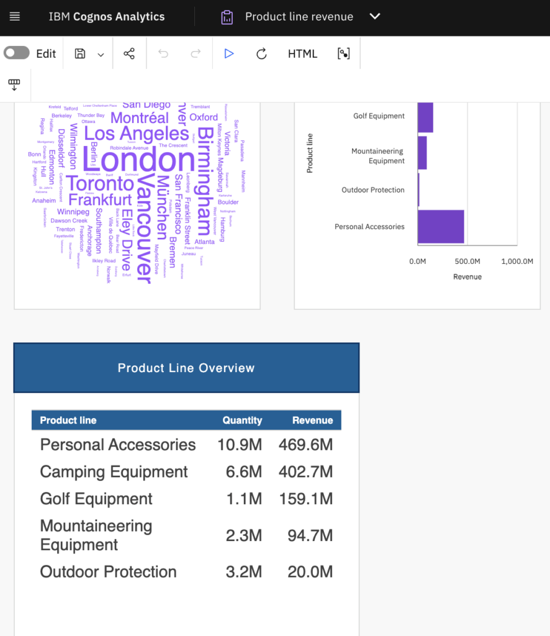Click the Share icon

click(129, 54)
